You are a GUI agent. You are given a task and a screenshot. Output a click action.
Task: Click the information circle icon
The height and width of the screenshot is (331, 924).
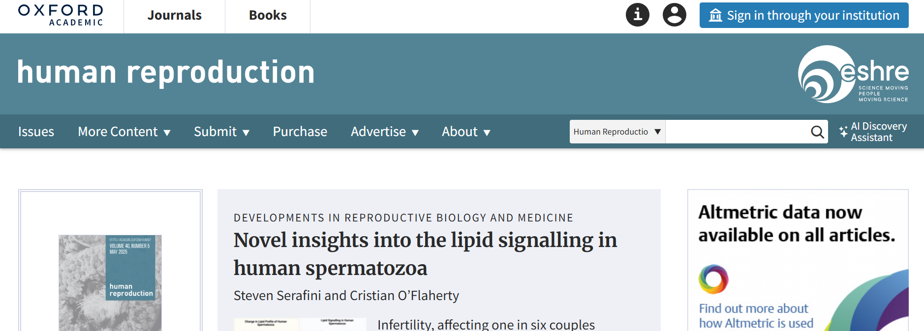[x=638, y=15]
